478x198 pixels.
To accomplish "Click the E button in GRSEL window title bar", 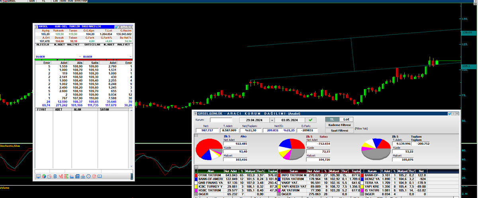I will click(120, 27).
